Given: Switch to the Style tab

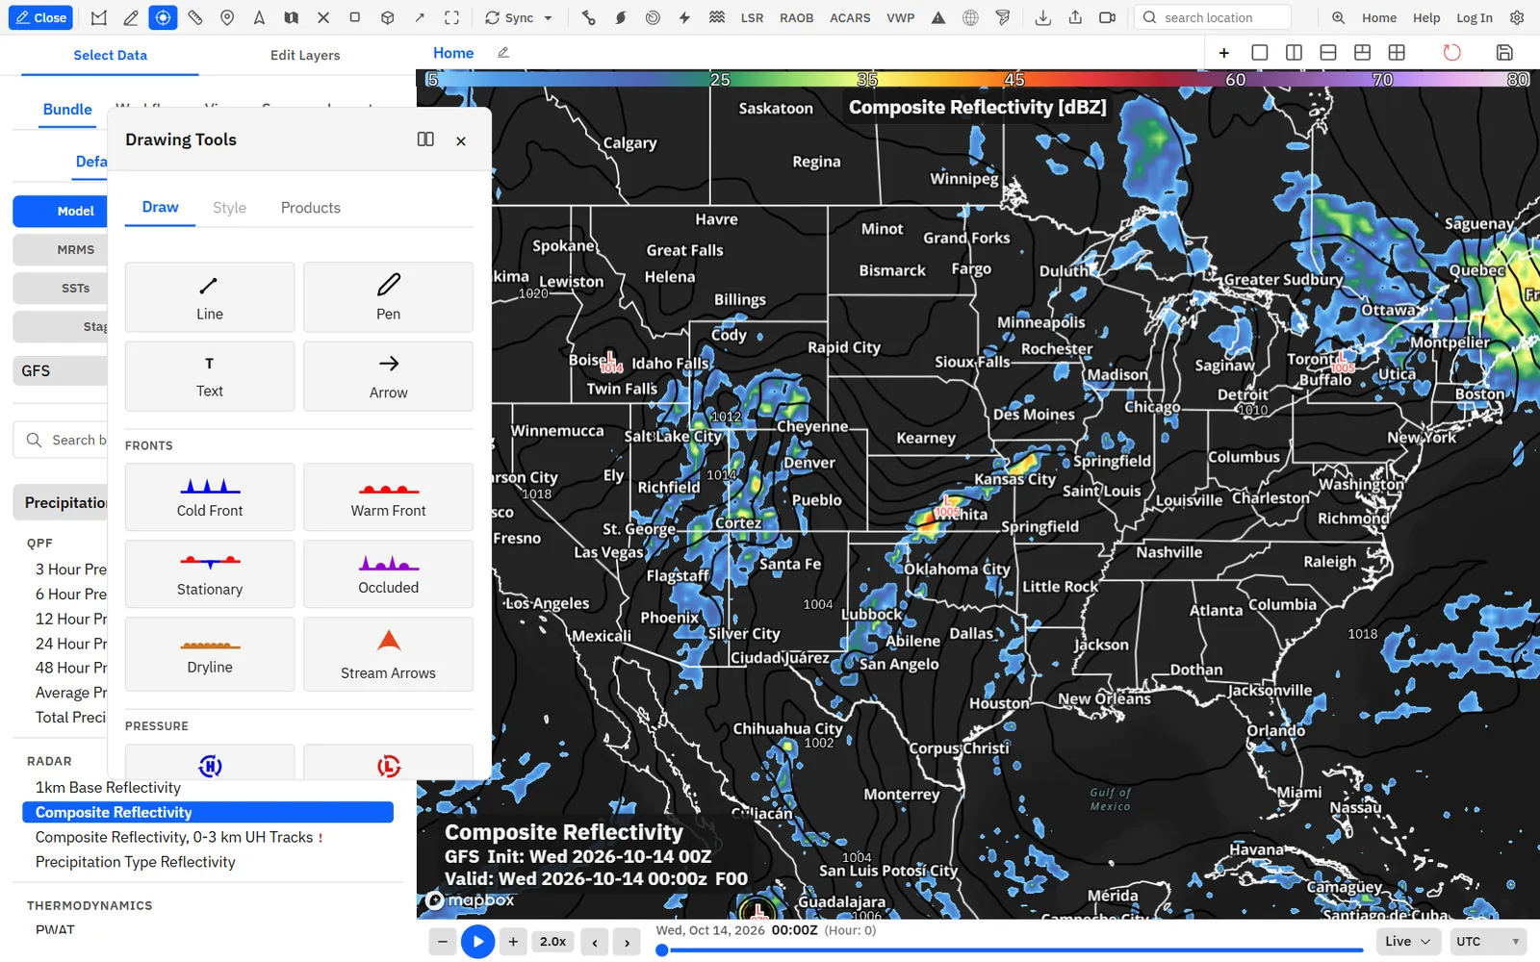Looking at the screenshot, I should pyautogui.click(x=229, y=208).
